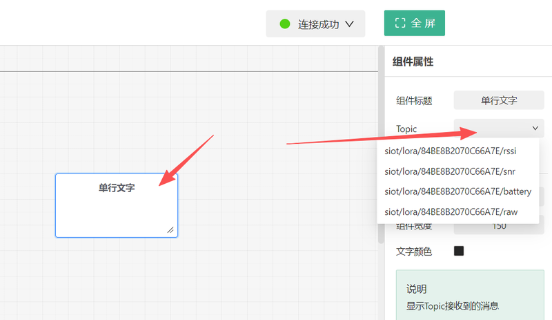This screenshot has height=320, width=552.
Task: Click the resize handle on the 单行文字 widget
Action: pos(170,229)
